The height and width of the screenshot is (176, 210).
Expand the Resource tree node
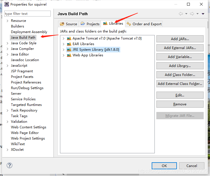[x=8, y=21]
